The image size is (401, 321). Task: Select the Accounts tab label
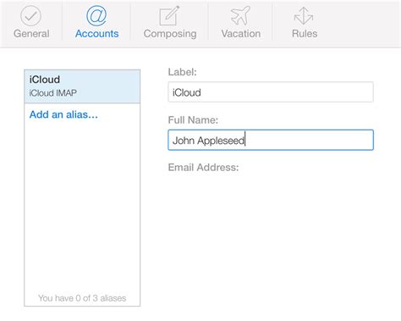point(96,34)
